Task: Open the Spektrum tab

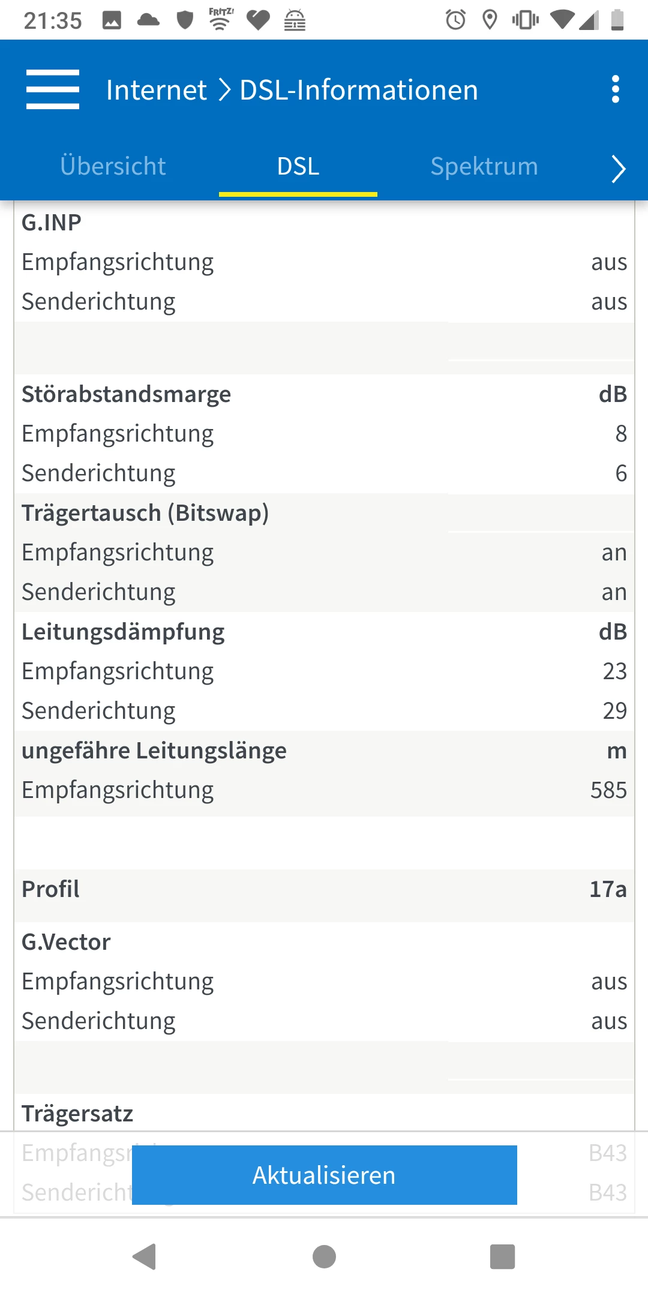Action: coord(484,166)
